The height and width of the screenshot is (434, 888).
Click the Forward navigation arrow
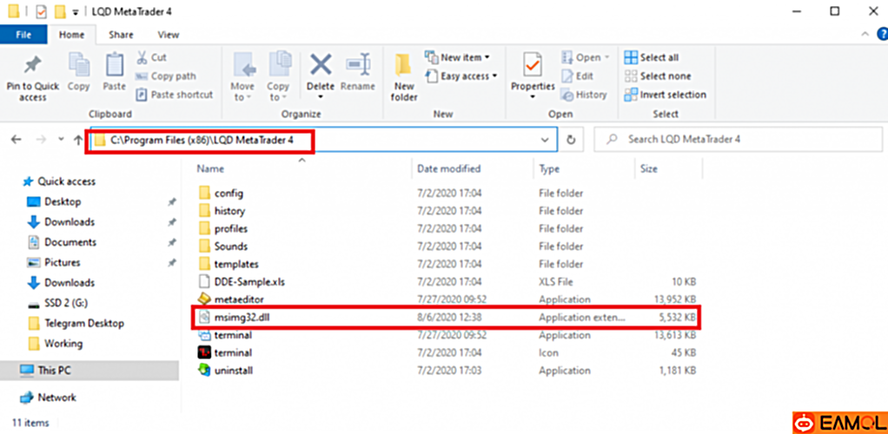[40, 140]
